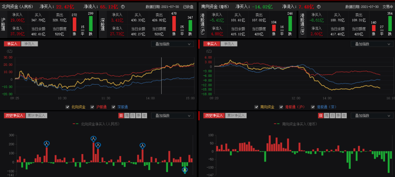This screenshot has height=177, width=395.
Task: Click the white vertical cursor line on northbound chart
Action: tap(162, 80)
